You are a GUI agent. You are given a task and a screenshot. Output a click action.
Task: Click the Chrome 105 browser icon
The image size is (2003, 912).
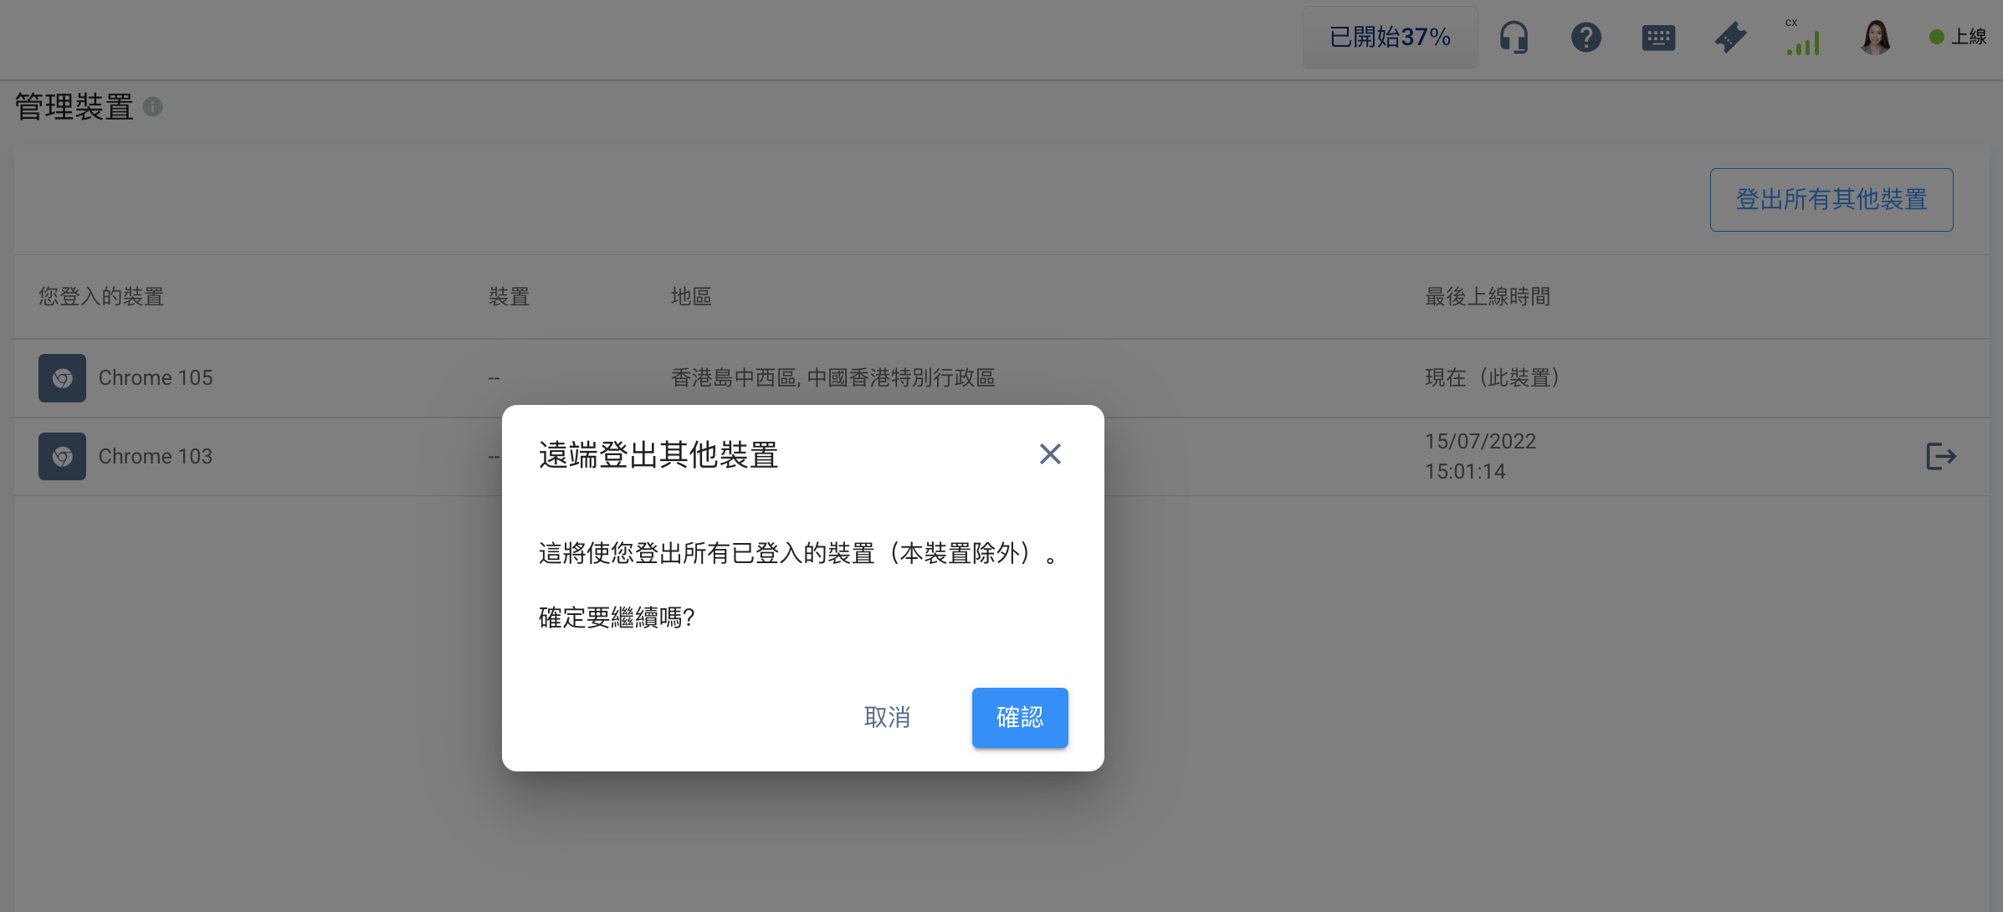tap(62, 378)
